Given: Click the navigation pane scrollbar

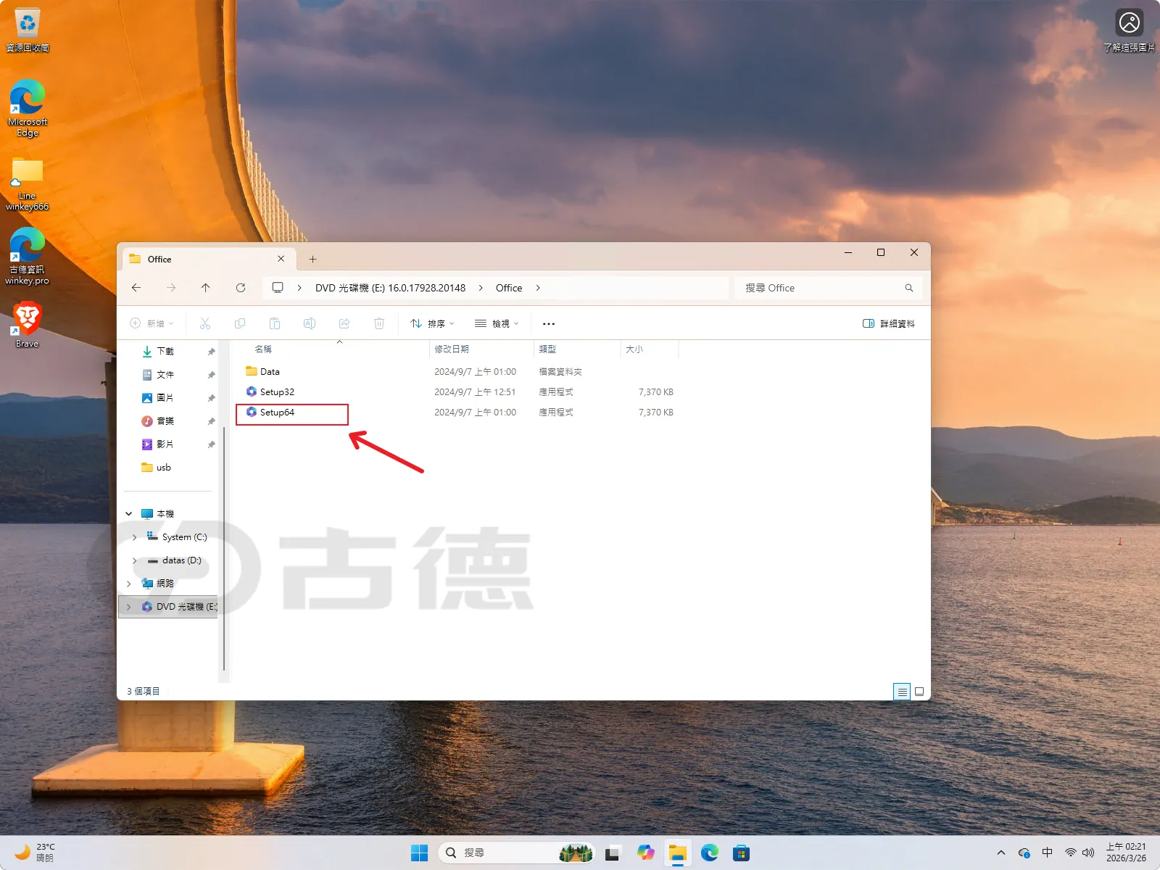Looking at the screenshot, I should [x=224, y=548].
